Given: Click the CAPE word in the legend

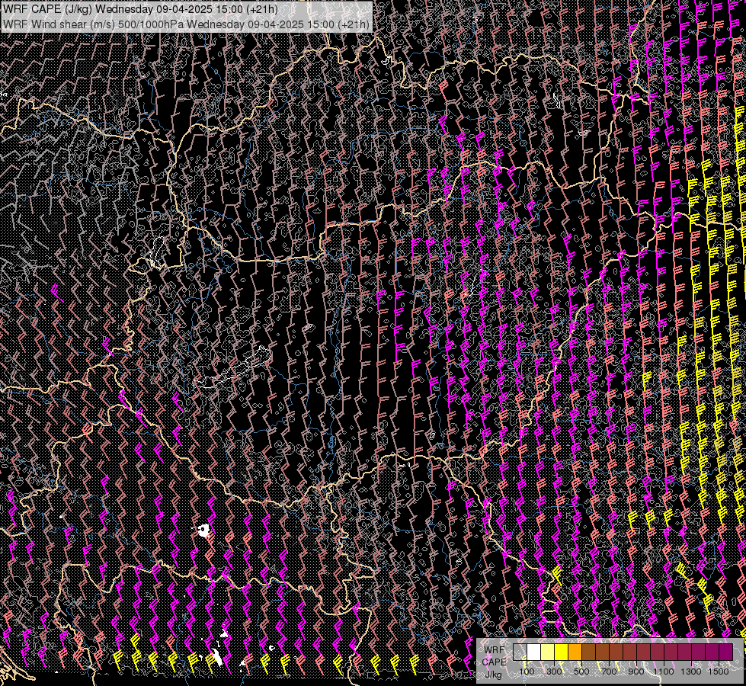Looking at the screenshot, I should 494,662.
